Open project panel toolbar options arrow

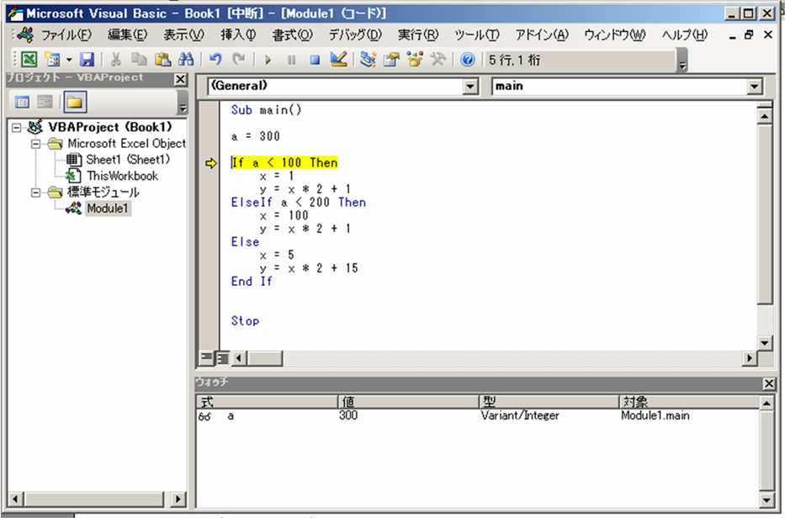click(183, 103)
